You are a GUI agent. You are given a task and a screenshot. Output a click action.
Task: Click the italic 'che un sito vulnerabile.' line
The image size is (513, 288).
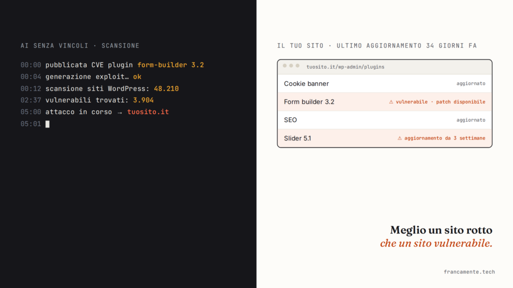click(436, 243)
